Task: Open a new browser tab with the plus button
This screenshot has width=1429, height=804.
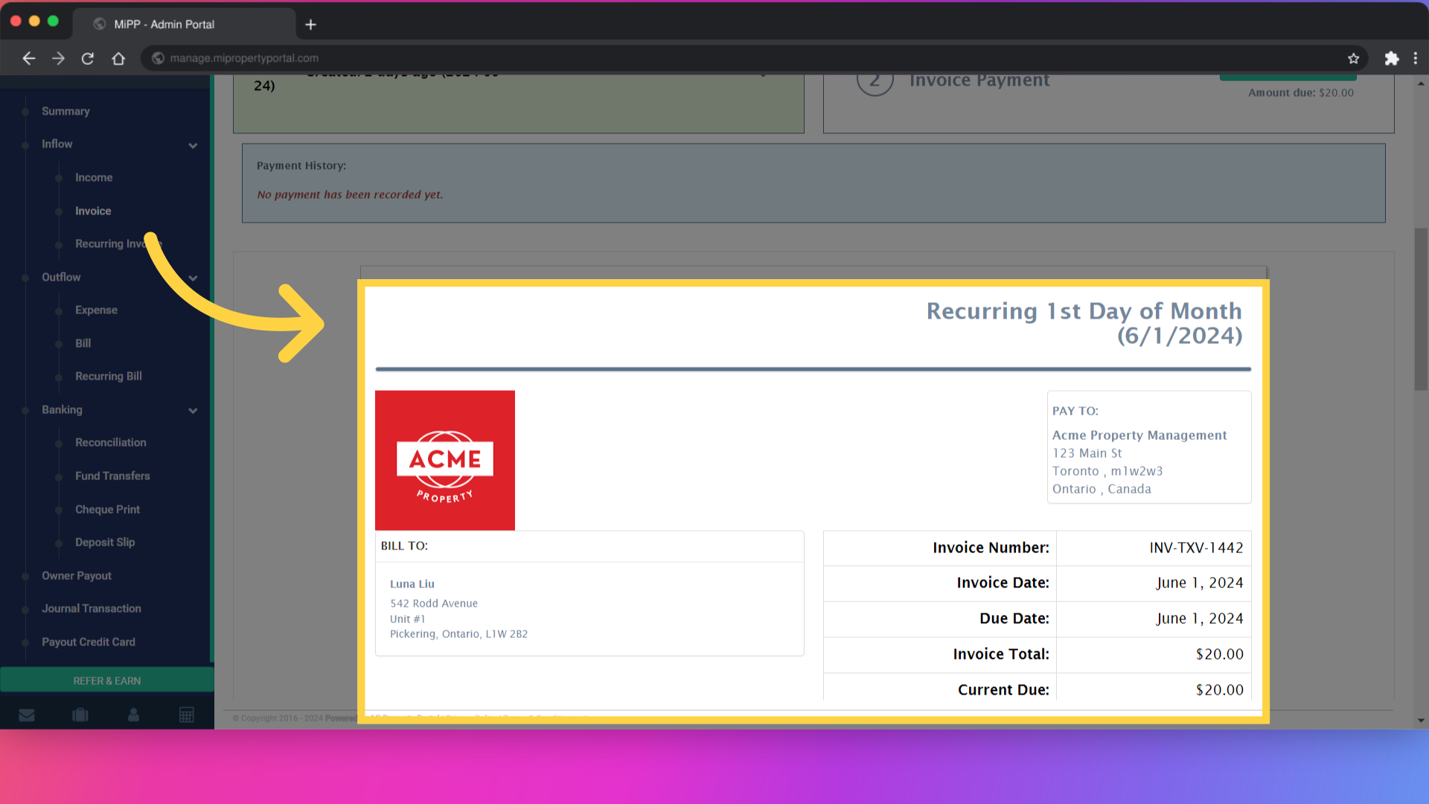Action: 310,24
